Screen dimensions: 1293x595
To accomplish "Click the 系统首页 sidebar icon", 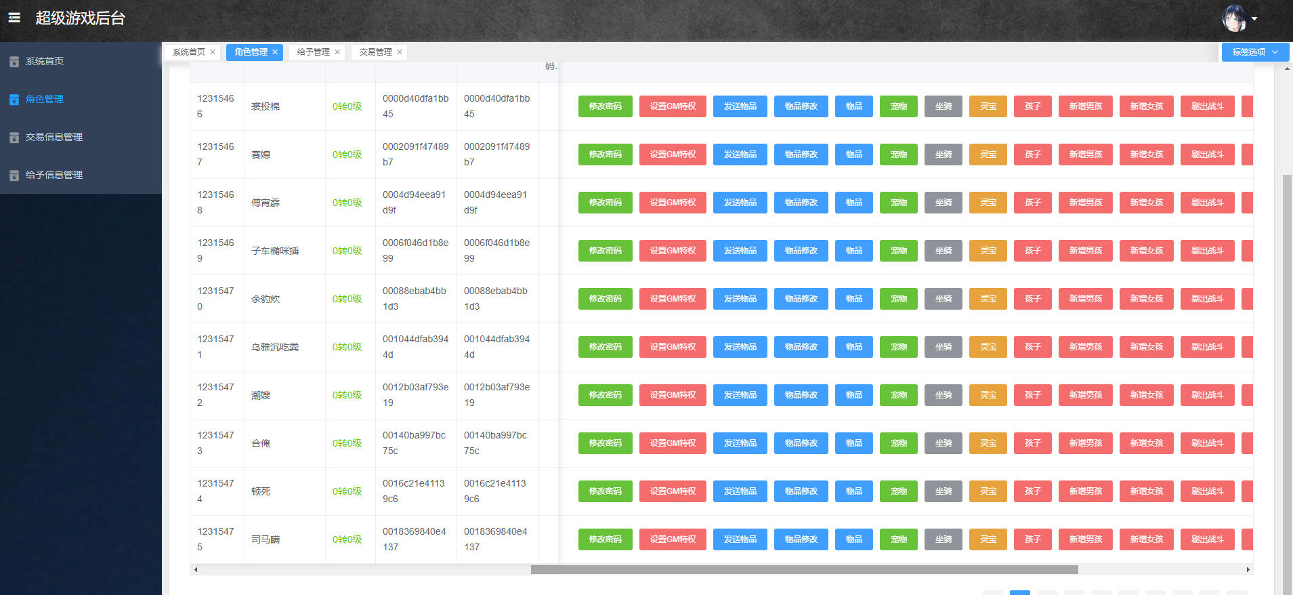I will coord(14,62).
